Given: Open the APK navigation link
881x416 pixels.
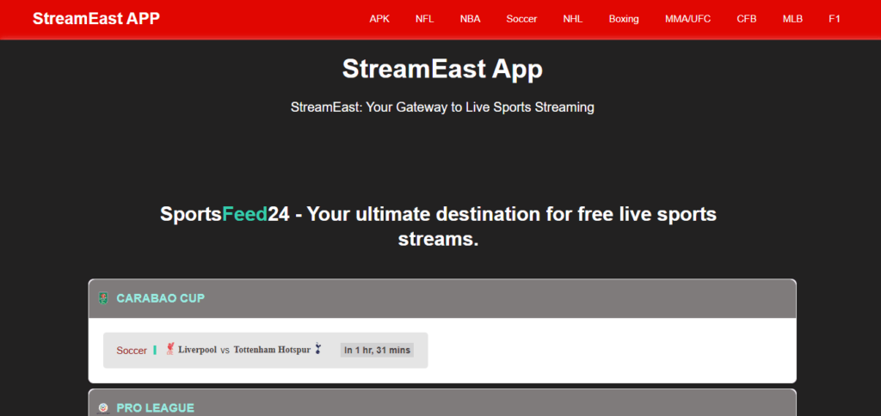Looking at the screenshot, I should [x=379, y=19].
